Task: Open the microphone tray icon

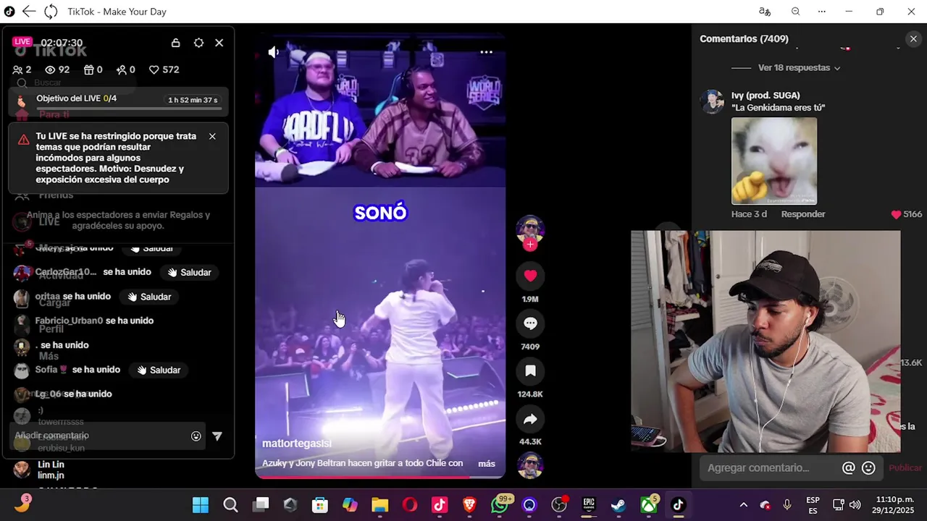Action: (x=787, y=505)
